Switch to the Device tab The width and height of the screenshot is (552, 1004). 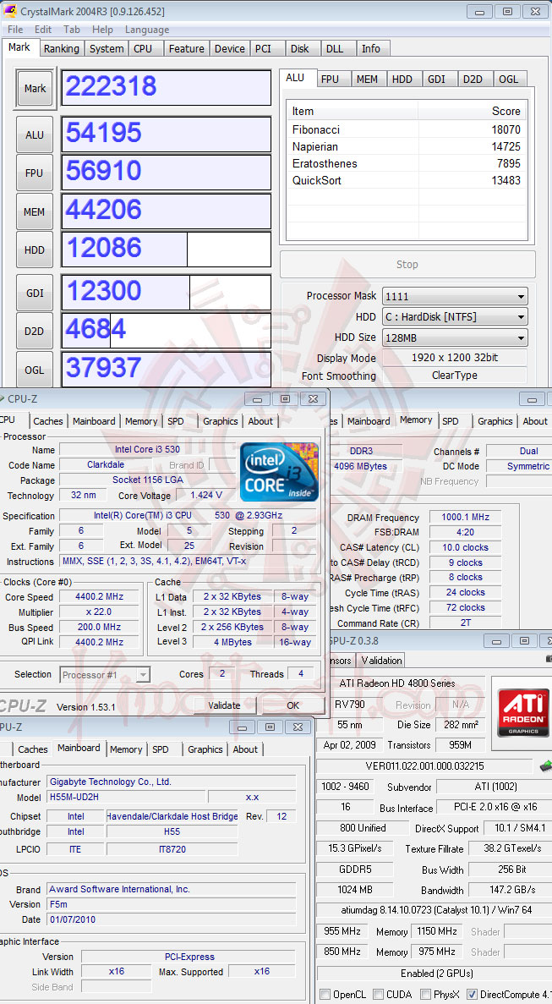coord(230,49)
